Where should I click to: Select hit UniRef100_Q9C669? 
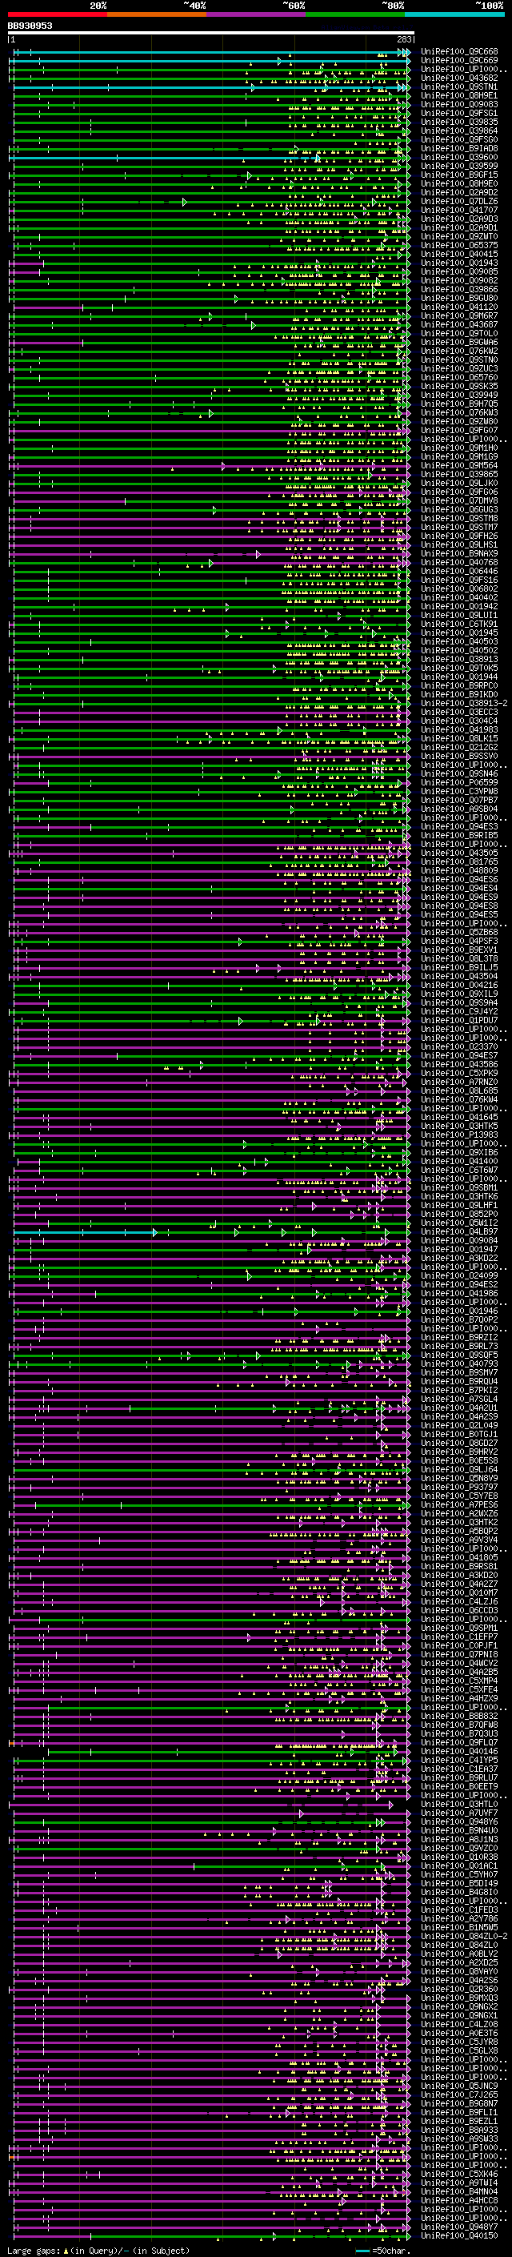click(x=459, y=61)
